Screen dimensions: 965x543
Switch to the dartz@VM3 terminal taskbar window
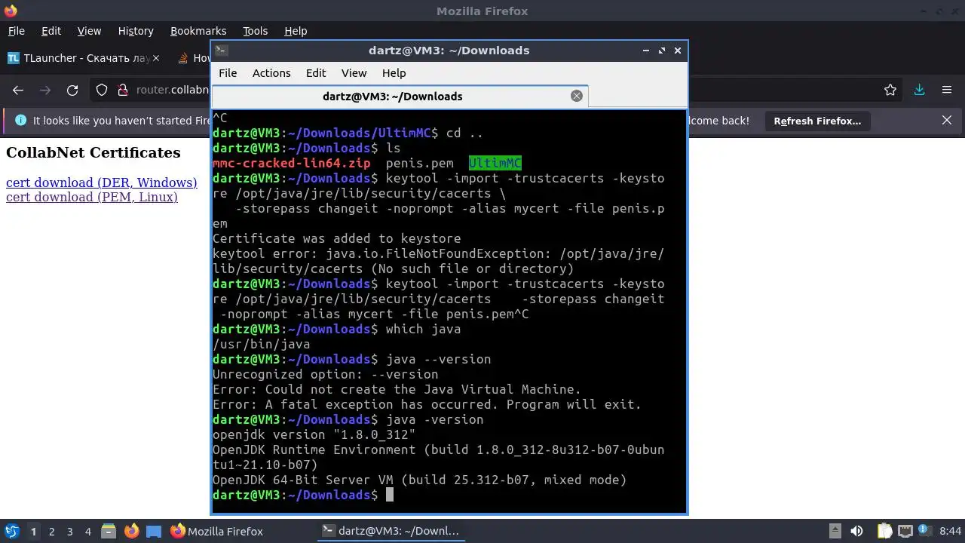(391, 531)
